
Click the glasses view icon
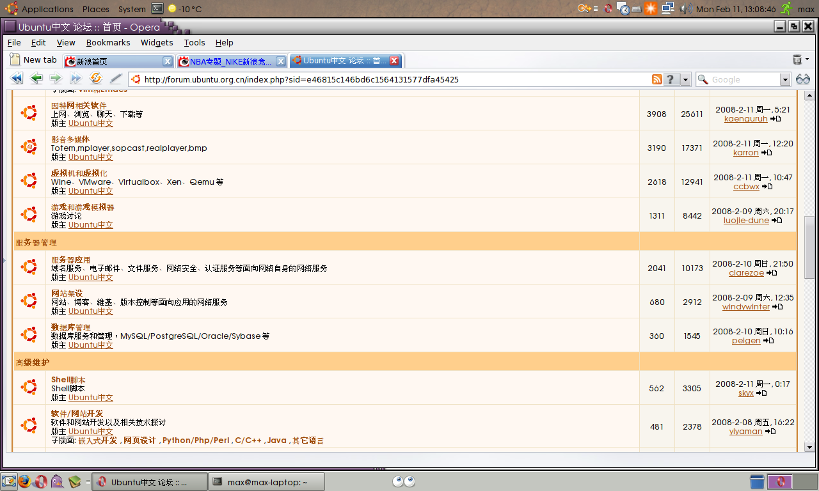pyautogui.click(x=803, y=79)
